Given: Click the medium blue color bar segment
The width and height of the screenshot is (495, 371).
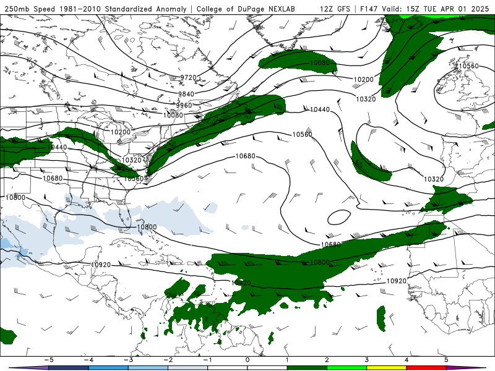Looking at the screenshot, I should [108, 368].
